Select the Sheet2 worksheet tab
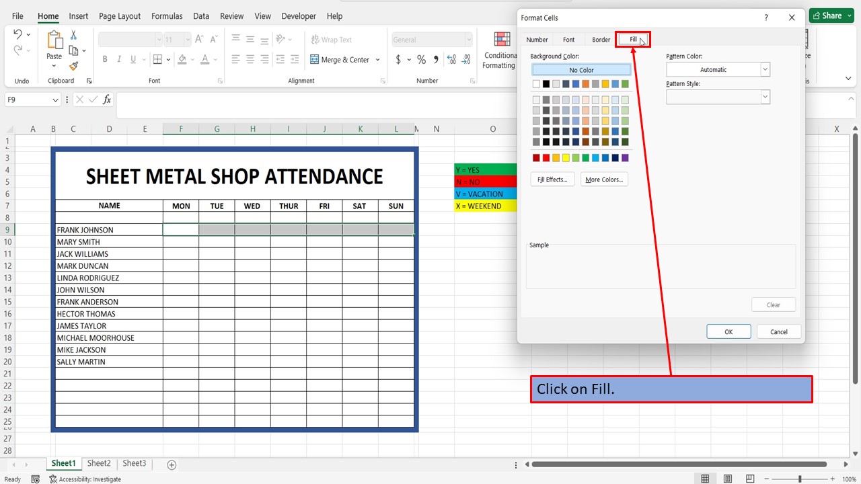This screenshot has width=861, height=484. 98,463
